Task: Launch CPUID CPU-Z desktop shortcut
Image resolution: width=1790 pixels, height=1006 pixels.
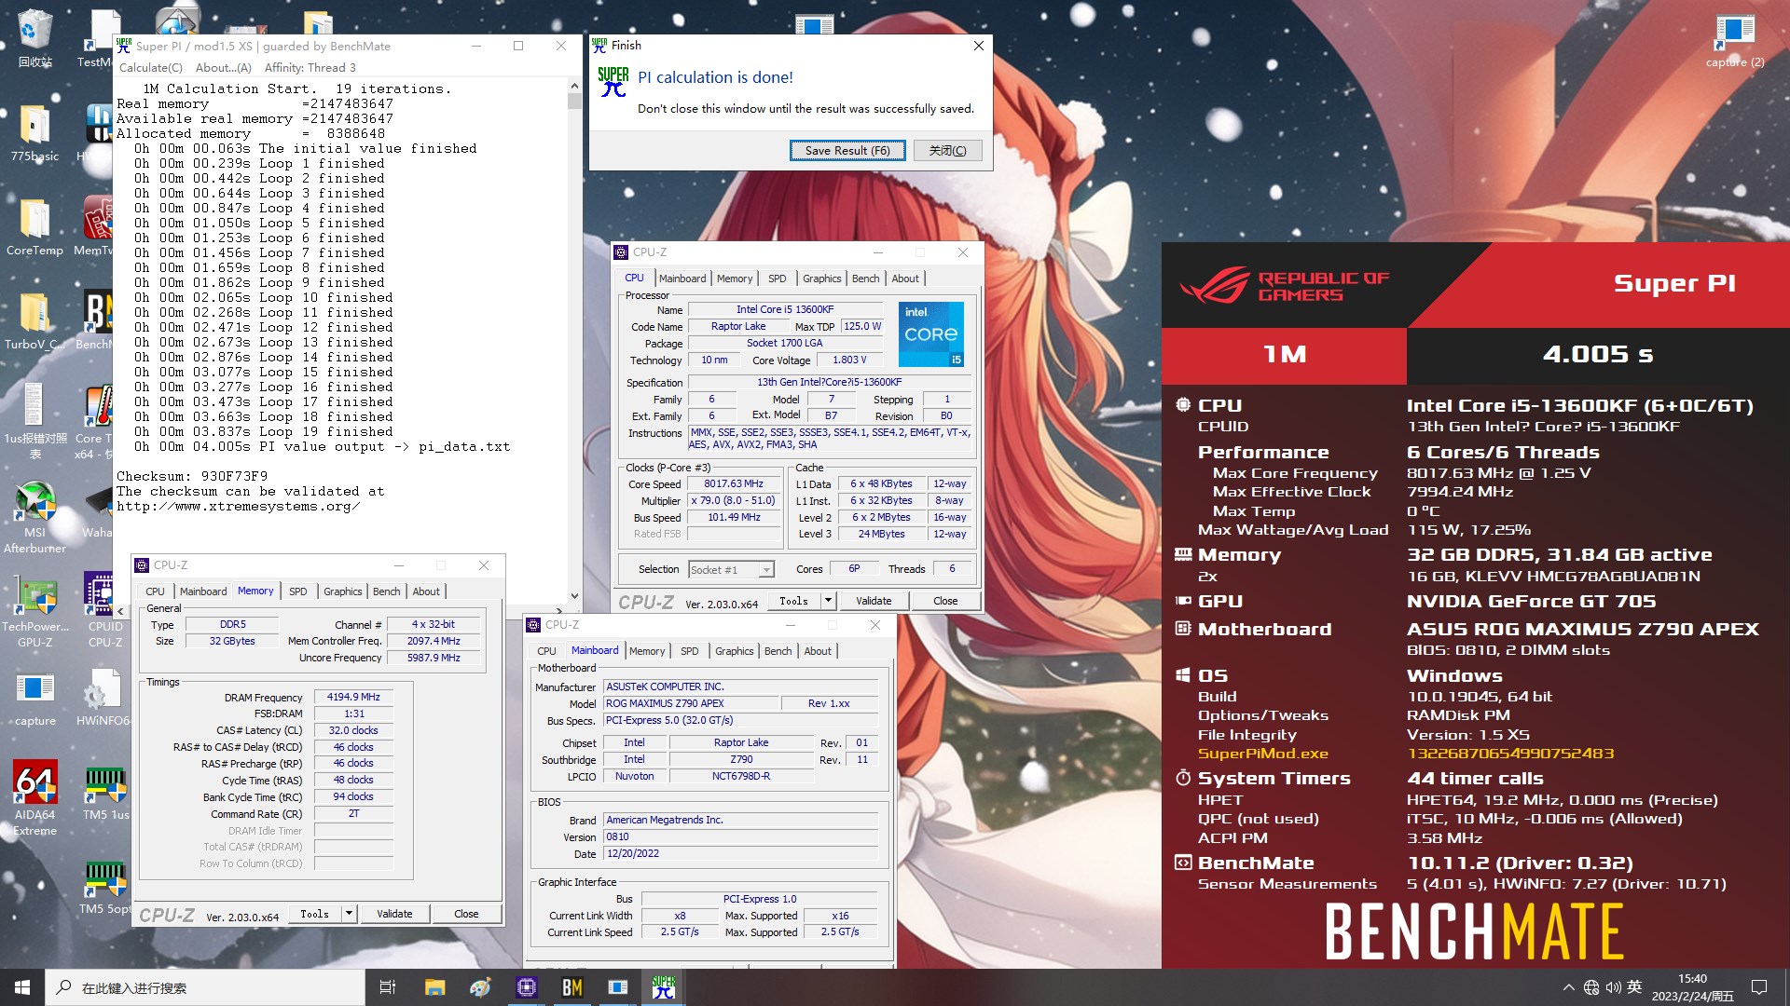Action: tap(104, 610)
